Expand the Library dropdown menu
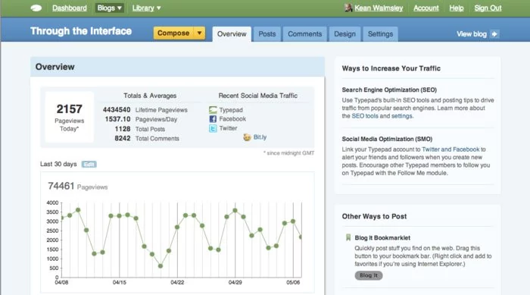Image resolution: width=530 pixels, height=295 pixels. [x=146, y=8]
